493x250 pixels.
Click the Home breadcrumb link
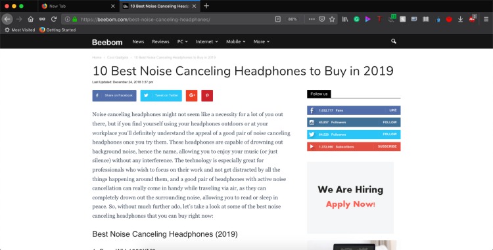click(x=97, y=57)
